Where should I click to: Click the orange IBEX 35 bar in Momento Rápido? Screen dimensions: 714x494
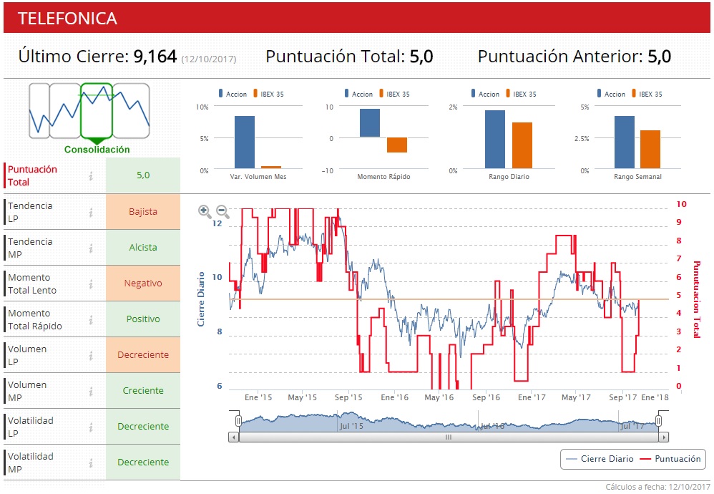click(397, 145)
